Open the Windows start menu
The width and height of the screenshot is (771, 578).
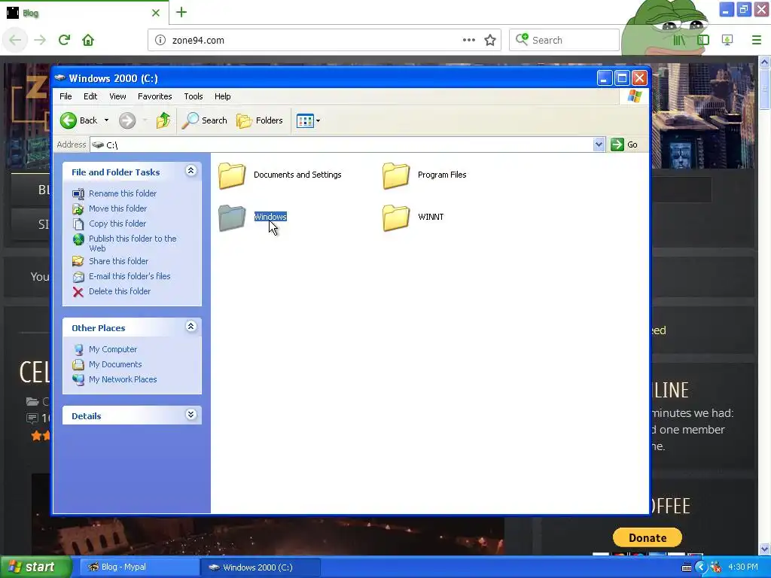(x=35, y=567)
